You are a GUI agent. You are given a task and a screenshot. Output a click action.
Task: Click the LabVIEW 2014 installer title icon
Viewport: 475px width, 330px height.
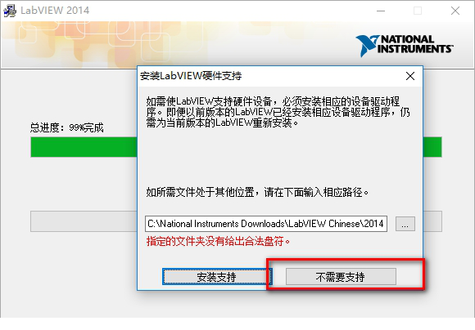pyautogui.click(x=9, y=11)
